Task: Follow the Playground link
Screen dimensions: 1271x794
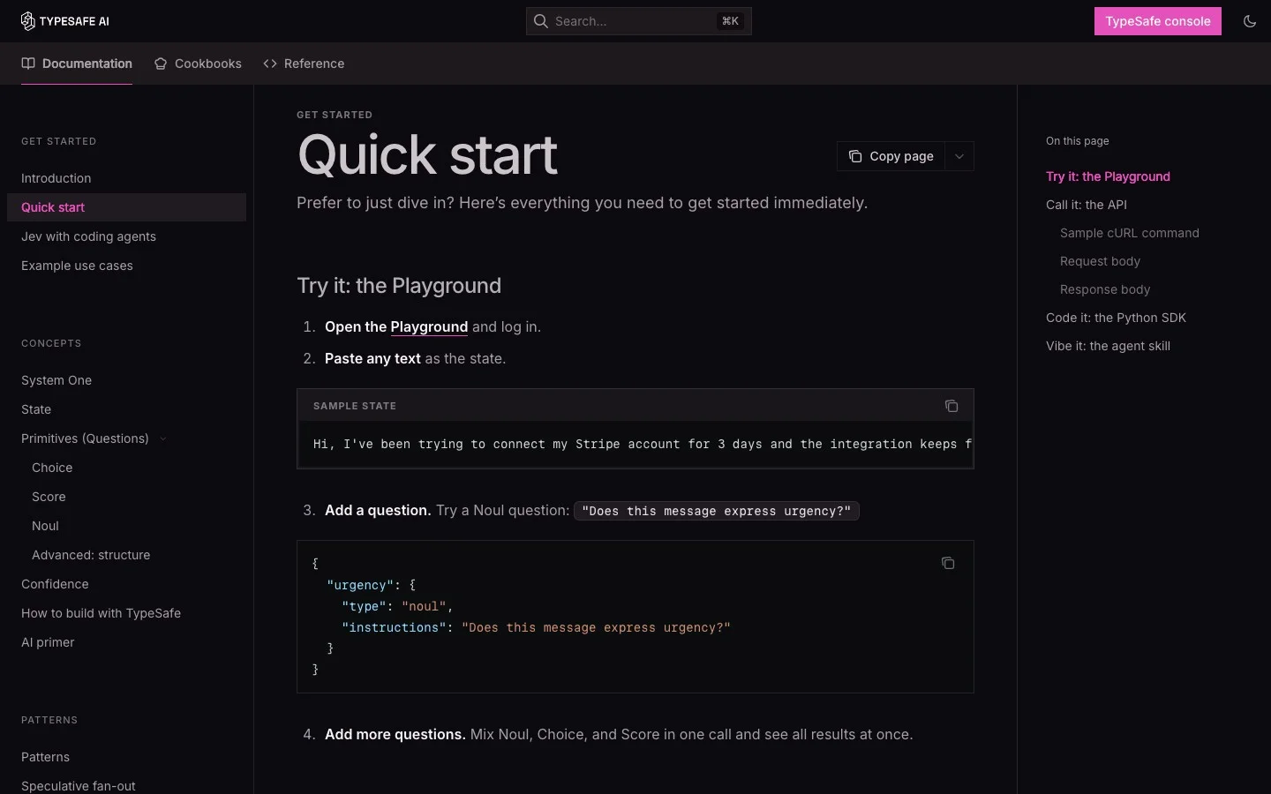Action: 429,326
